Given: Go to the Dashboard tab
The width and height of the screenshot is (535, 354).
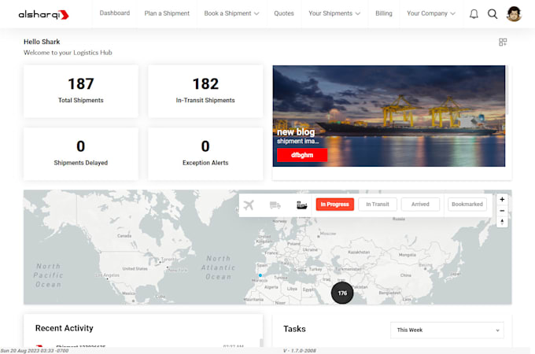Looking at the screenshot, I should pos(115,13).
